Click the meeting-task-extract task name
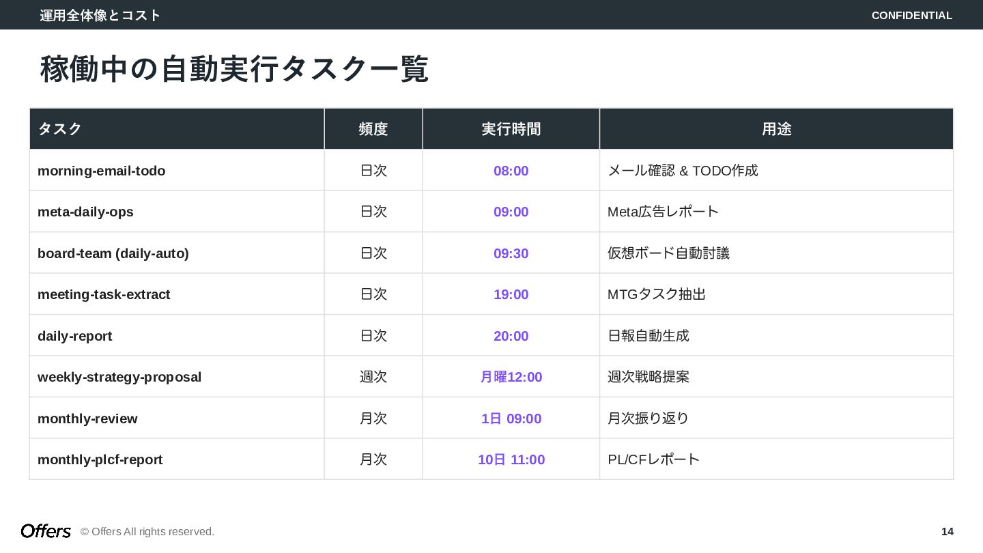This screenshot has height=553, width=983. [x=104, y=294]
